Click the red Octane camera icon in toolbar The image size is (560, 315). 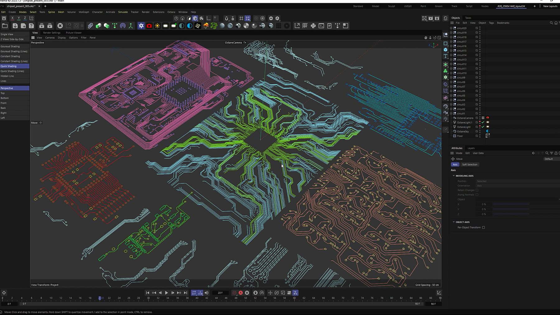pos(149,26)
